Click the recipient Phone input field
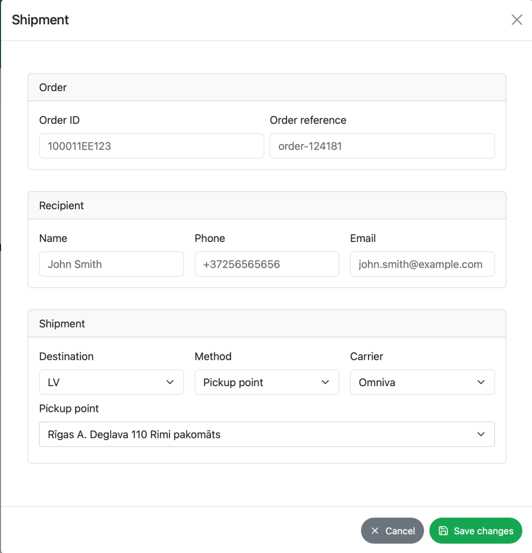The image size is (532, 553). 267,264
